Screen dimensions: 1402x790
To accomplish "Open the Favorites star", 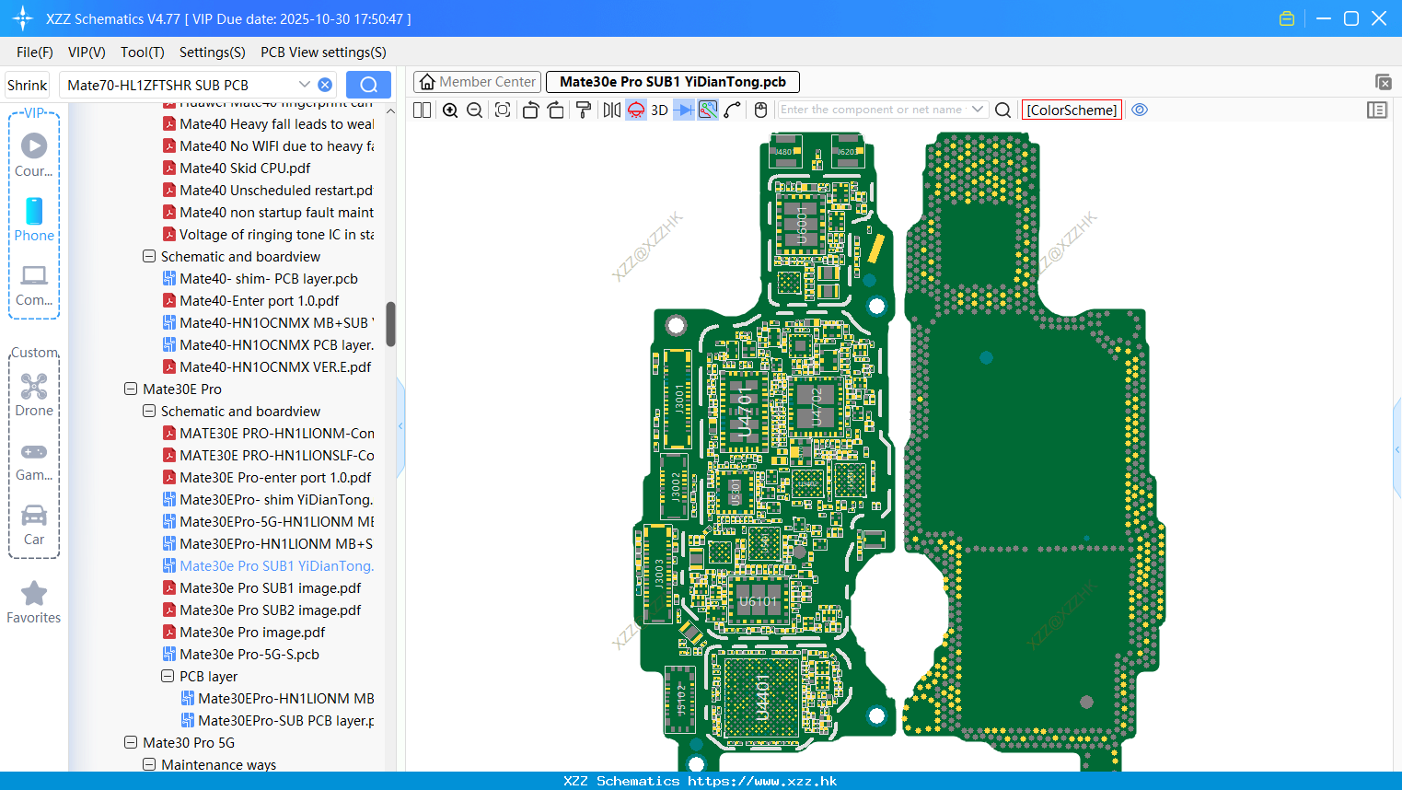I will [x=34, y=602].
